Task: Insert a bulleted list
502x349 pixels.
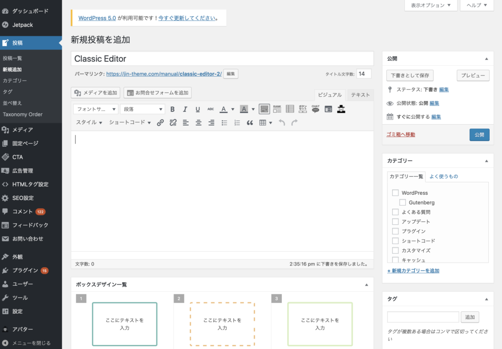Action: pyautogui.click(x=225, y=123)
